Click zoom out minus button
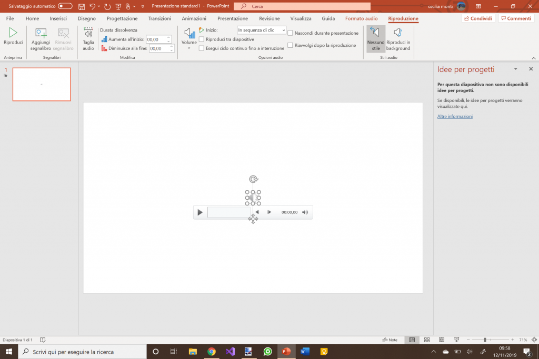The image size is (539, 359). 468,340
